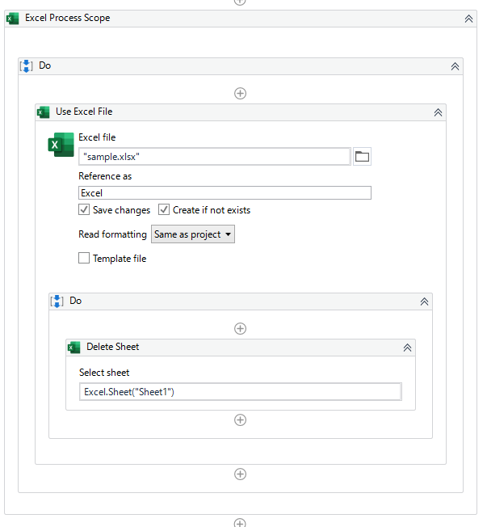Click the Select sheet input field
Screen dimensions: 487x527
(x=241, y=392)
